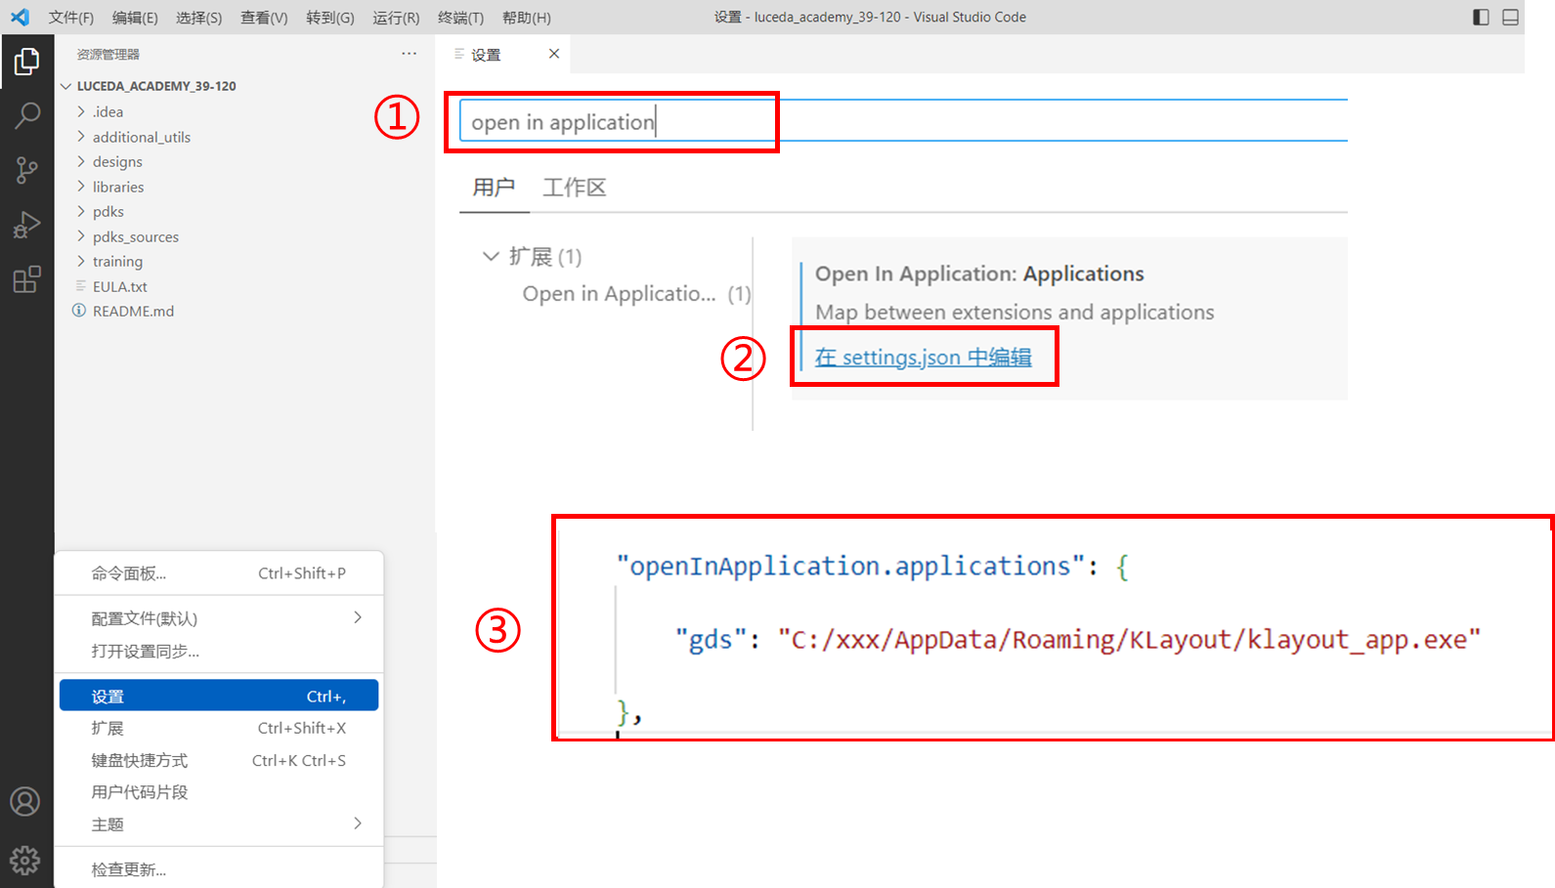Toggle the panel layout icon
1555x888 pixels.
[x=1510, y=17]
